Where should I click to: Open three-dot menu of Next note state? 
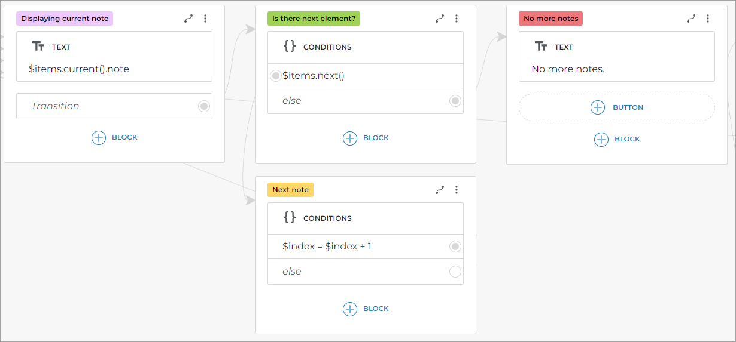pyautogui.click(x=457, y=190)
